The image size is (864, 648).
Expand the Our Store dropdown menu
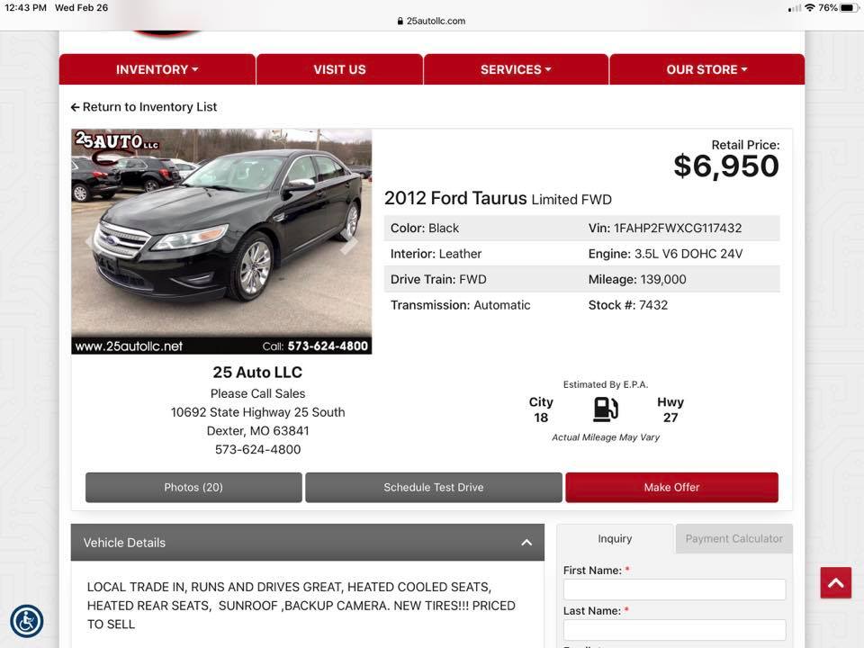(x=706, y=69)
